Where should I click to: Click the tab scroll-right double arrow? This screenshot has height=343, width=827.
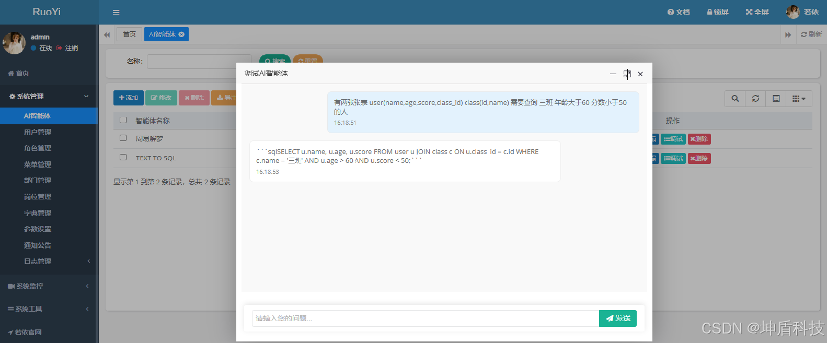click(788, 34)
